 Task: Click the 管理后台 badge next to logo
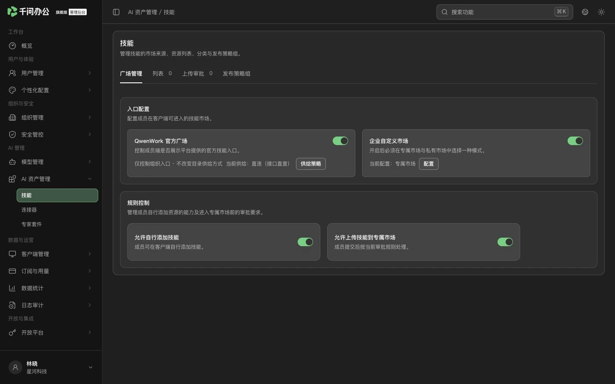pyautogui.click(x=78, y=12)
